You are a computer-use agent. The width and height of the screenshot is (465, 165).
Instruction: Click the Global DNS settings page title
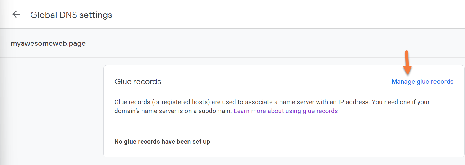point(71,15)
